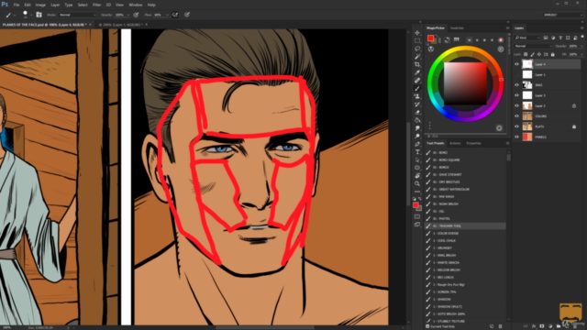
Task: Hide INKS layer eye icon
Action: [x=517, y=85]
